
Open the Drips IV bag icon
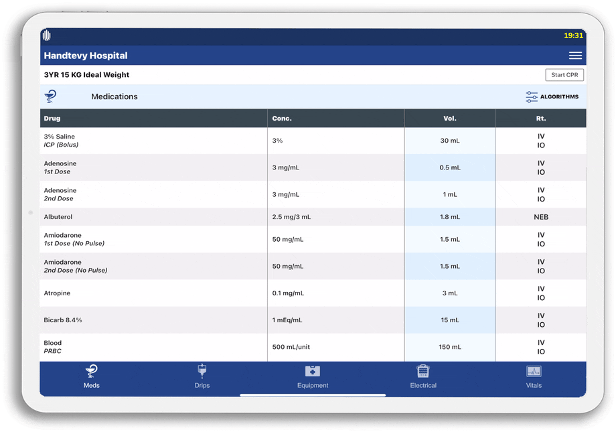point(202,371)
